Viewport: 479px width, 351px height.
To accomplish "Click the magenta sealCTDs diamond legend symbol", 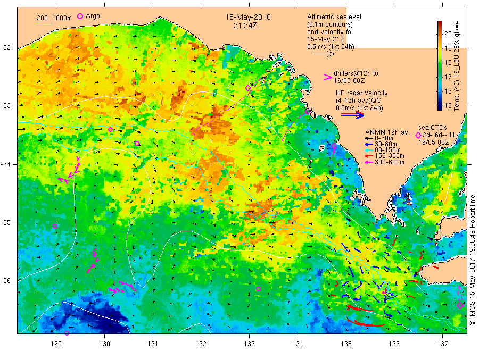I will pyautogui.click(x=418, y=135).
